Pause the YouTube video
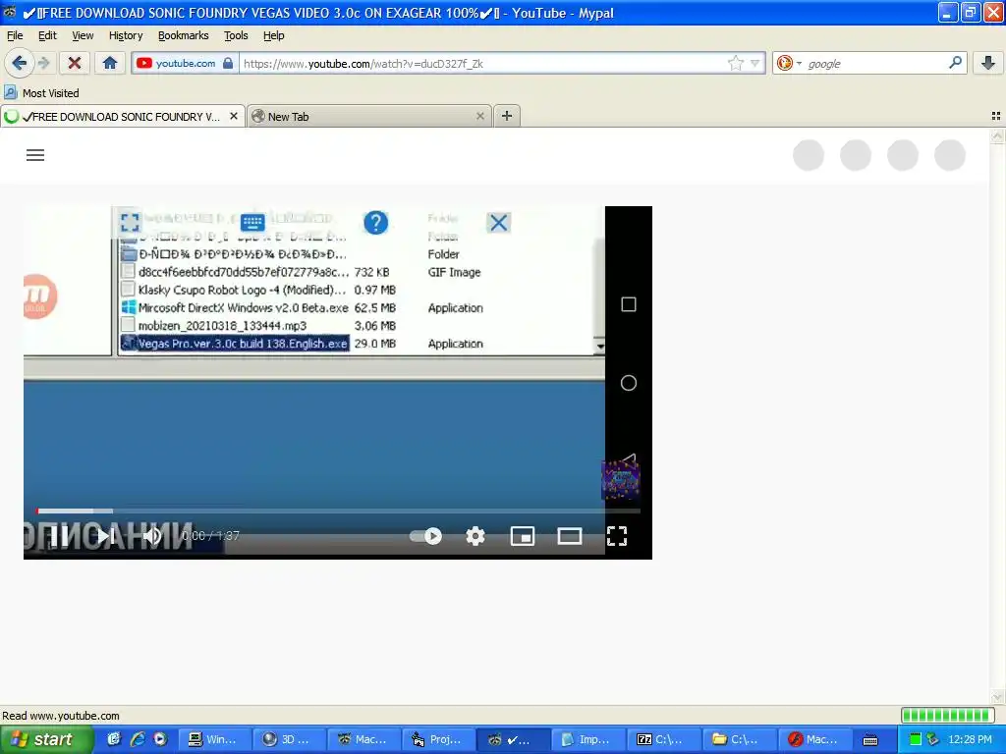 pyautogui.click(x=58, y=536)
